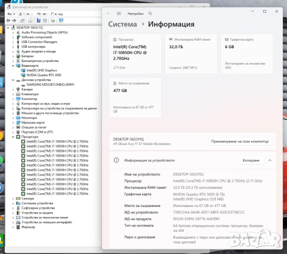Screen dimensions: 287x254
Task: Select Устройства за човешки интерфейс icon
Action: click(x=18, y=222)
